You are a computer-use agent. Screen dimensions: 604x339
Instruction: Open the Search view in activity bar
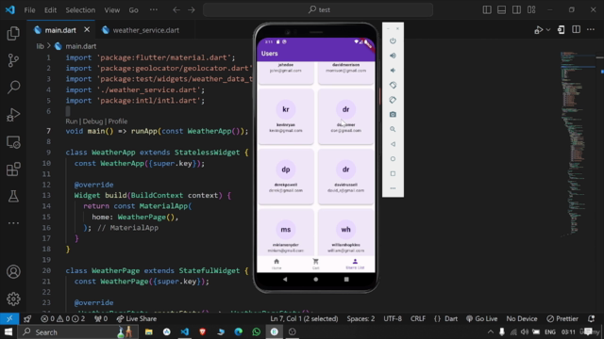pos(13,88)
